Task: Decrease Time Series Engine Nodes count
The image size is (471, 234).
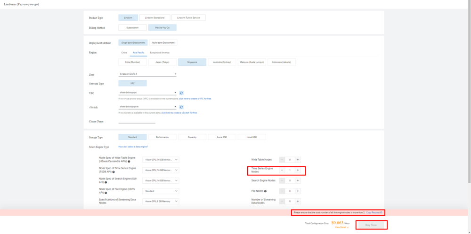Action: point(282,170)
